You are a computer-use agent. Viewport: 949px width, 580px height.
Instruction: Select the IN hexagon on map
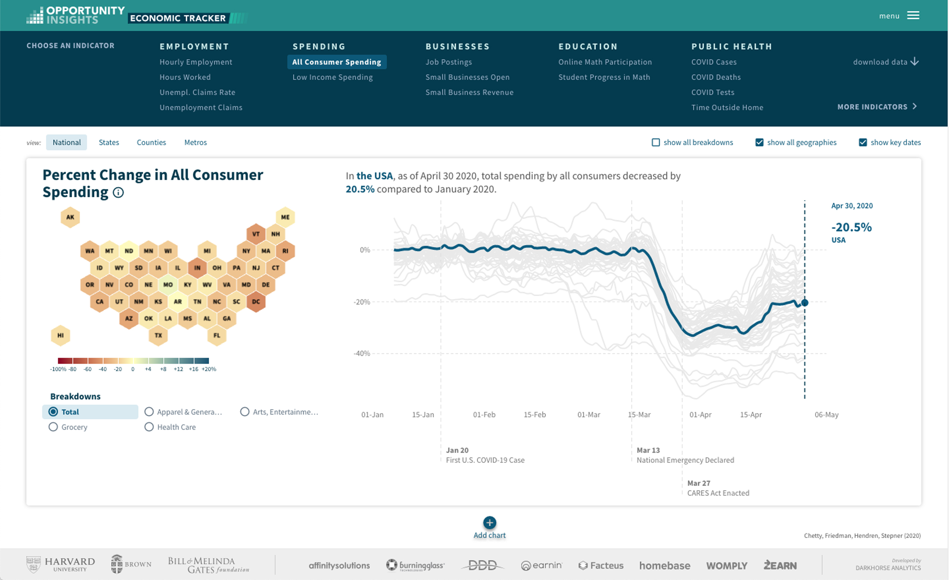(x=197, y=268)
